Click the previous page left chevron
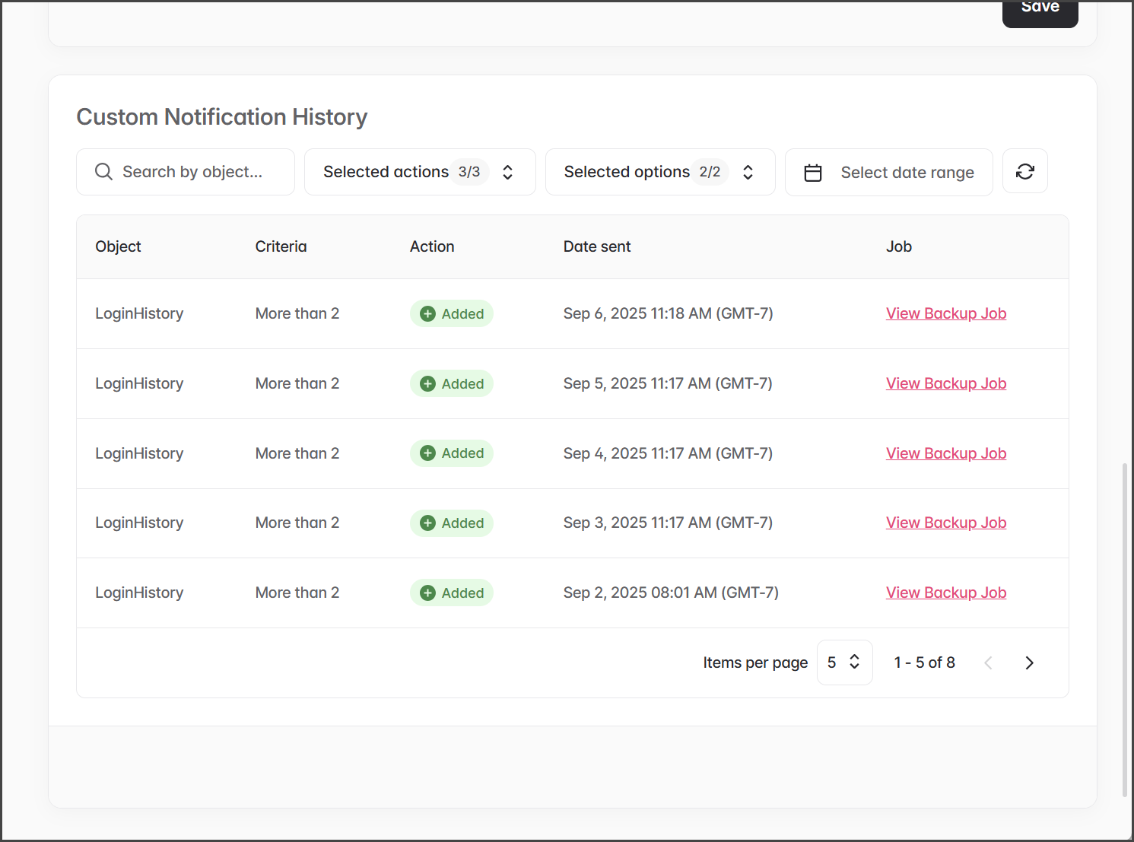This screenshot has width=1134, height=842. (x=988, y=662)
